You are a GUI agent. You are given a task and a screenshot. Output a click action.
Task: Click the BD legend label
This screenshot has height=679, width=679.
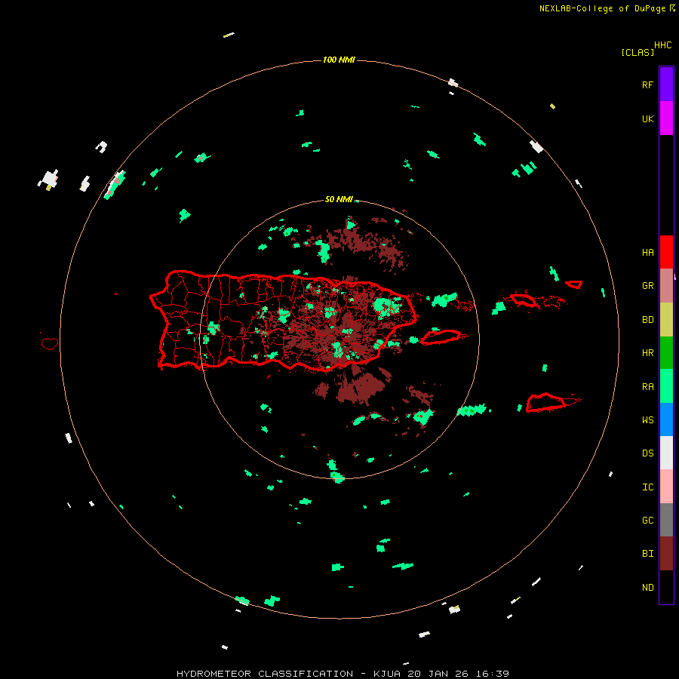647,320
